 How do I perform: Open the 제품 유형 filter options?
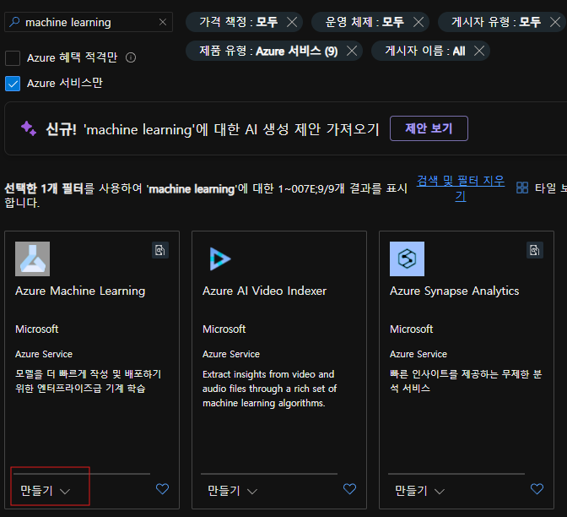(x=268, y=51)
